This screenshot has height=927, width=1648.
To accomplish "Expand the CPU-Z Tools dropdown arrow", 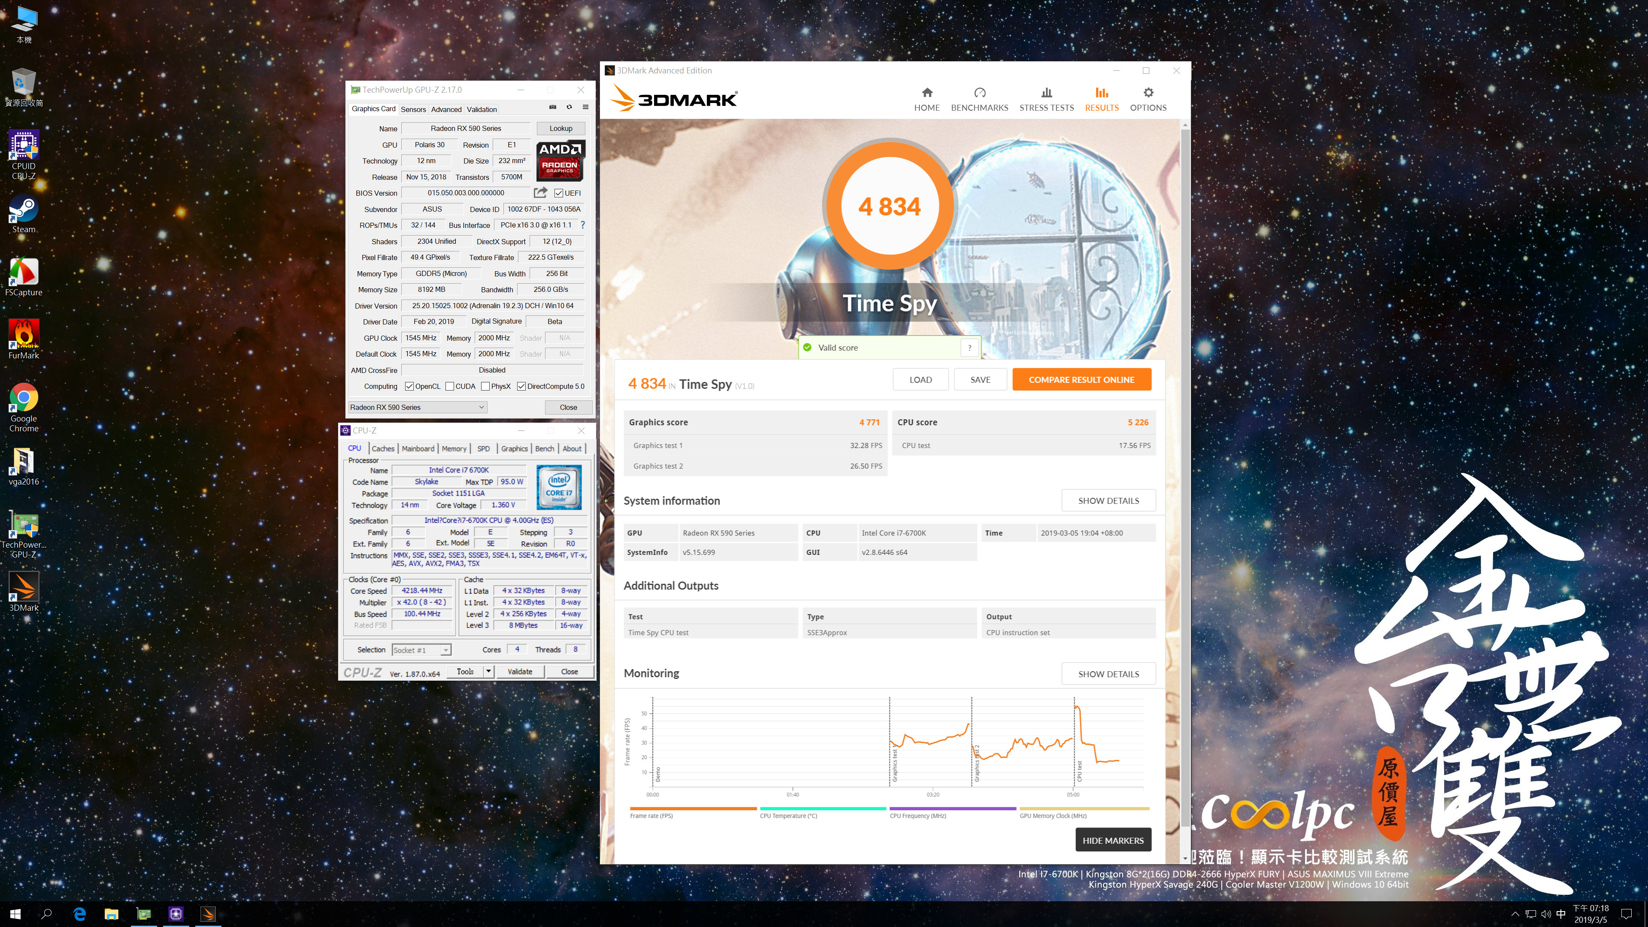I will click(x=488, y=672).
